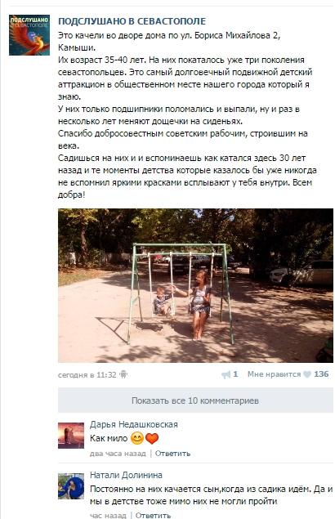Reply to Натали Долинина's comment via Ответить

153,515
